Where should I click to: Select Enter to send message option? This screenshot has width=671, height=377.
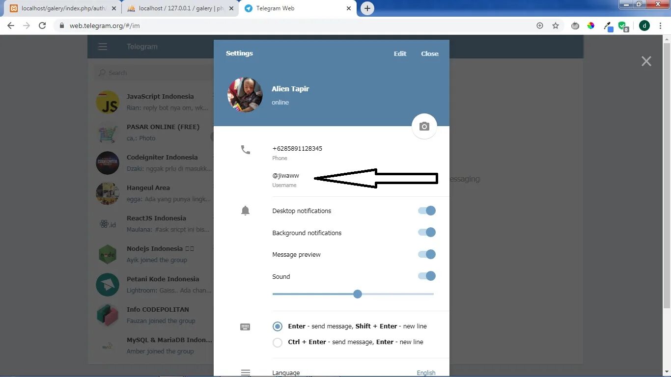(278, 326)
